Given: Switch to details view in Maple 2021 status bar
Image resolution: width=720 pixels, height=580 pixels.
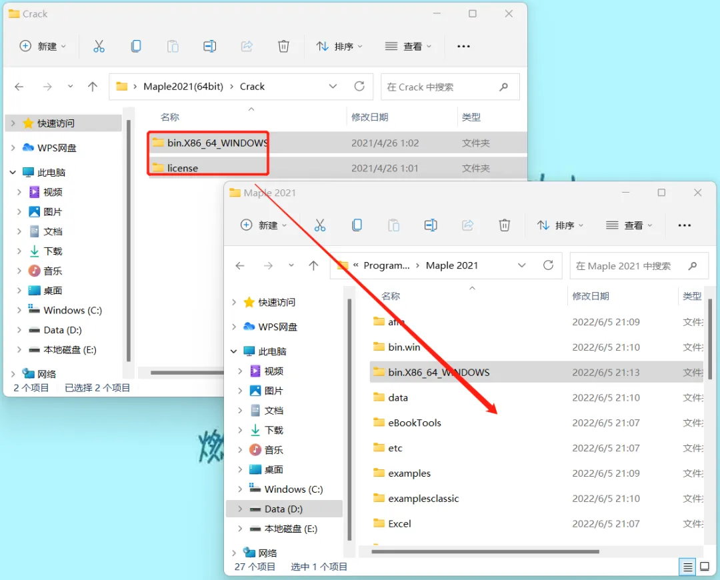Looking at the screenshot, I should point(687,567).
